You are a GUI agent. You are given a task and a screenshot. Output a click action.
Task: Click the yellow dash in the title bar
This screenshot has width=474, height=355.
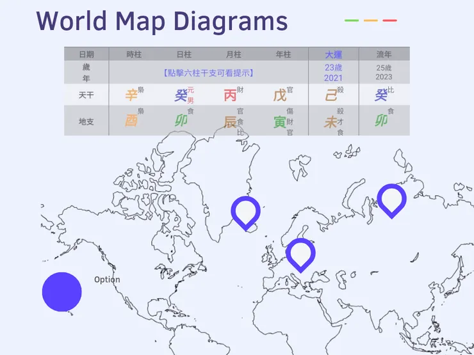point(371,20)
